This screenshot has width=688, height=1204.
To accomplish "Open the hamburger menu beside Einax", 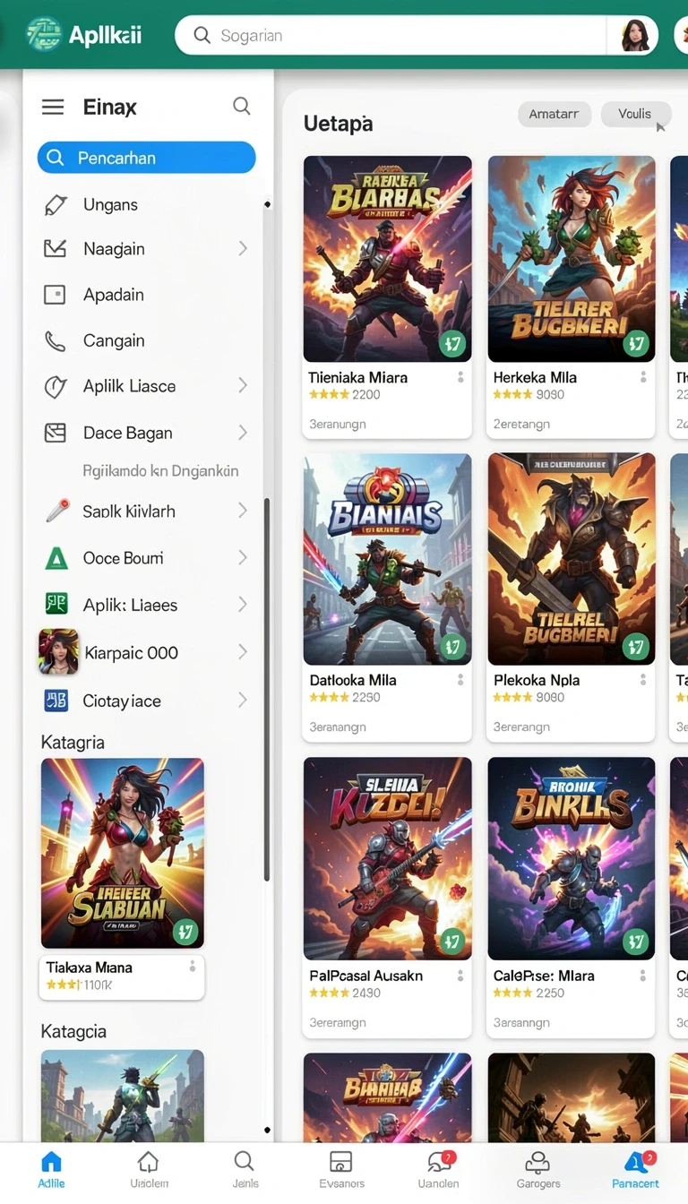I will [53, 107].
